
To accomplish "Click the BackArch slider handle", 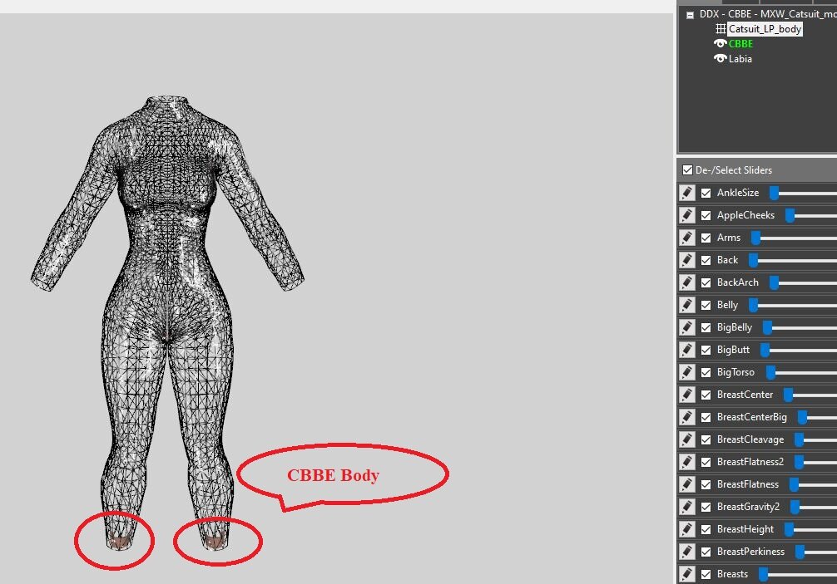I will tap(774, 282).
